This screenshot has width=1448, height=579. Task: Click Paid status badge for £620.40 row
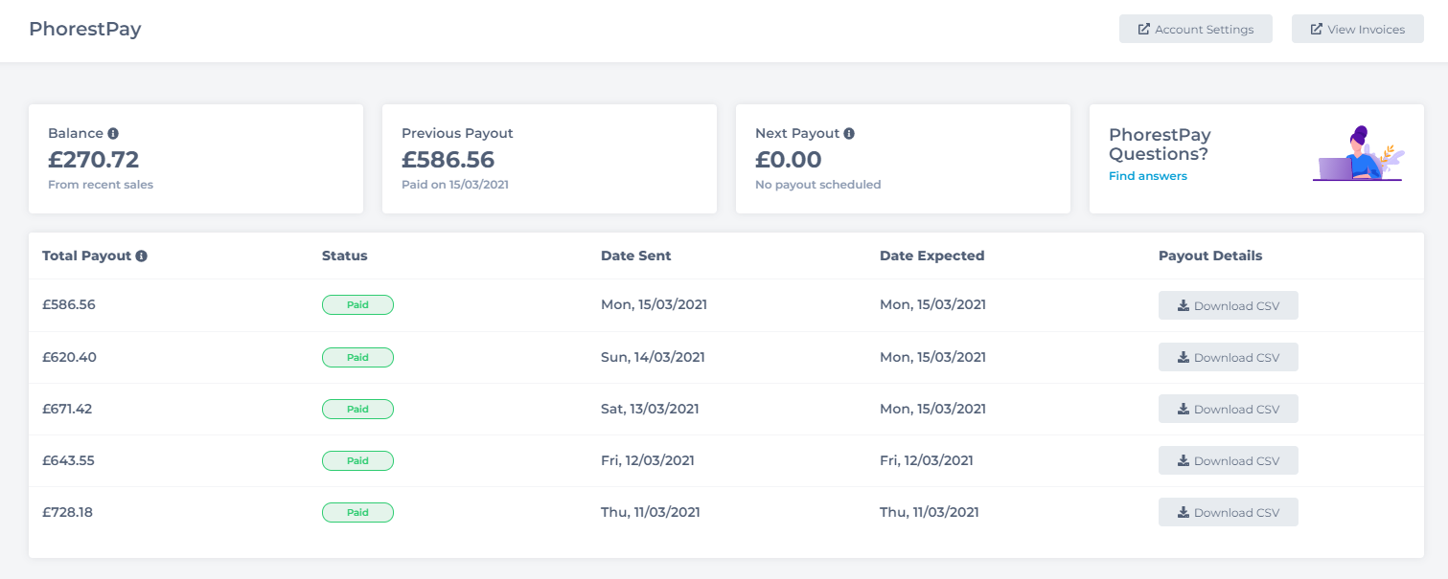click(357, 357)
